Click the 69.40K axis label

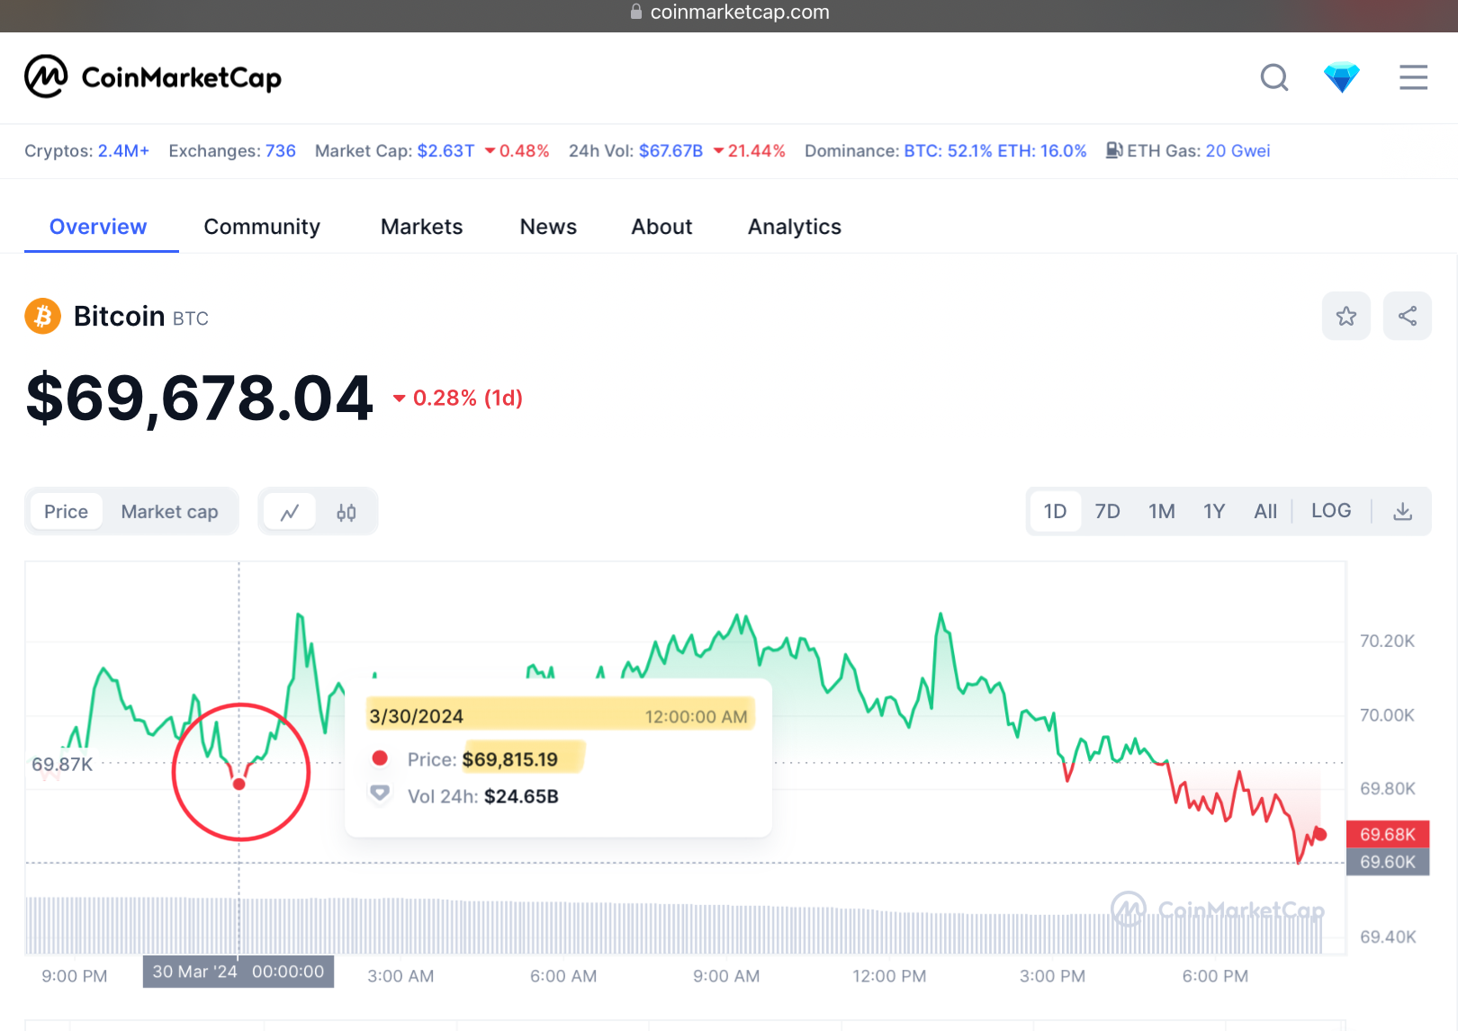tap(1388, 937)
